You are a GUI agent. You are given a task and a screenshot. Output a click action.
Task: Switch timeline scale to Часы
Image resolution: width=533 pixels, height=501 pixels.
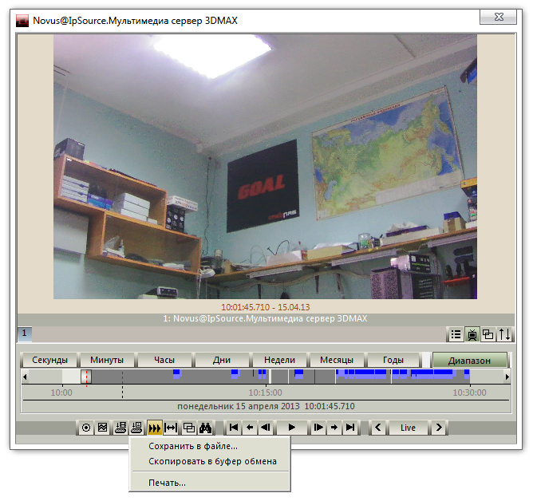pyautogui.click(x=164, y=360)
